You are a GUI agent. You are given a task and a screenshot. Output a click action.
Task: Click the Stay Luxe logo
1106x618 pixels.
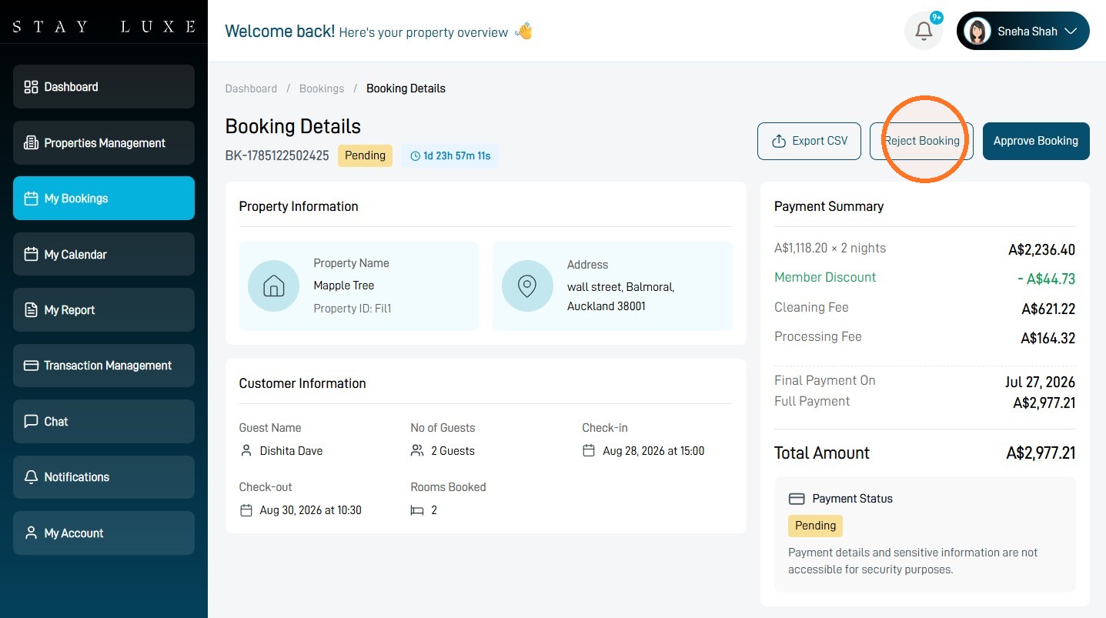tap(104, 27)
